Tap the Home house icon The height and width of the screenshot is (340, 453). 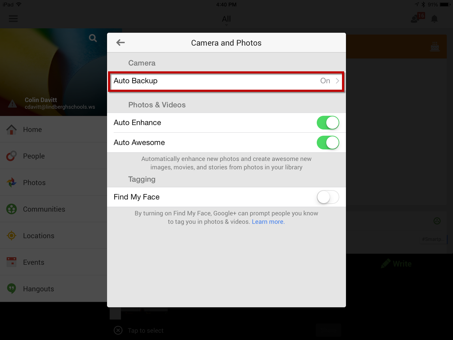pyautogui.click(x=11, y=129)
